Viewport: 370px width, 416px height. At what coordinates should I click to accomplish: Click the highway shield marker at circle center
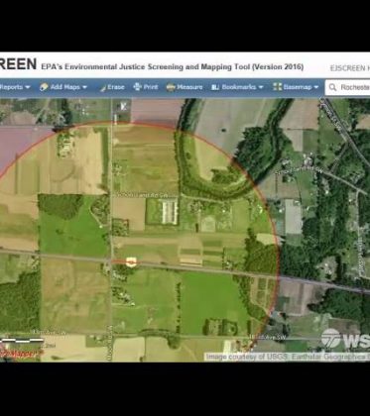click(x=131, y=262)
